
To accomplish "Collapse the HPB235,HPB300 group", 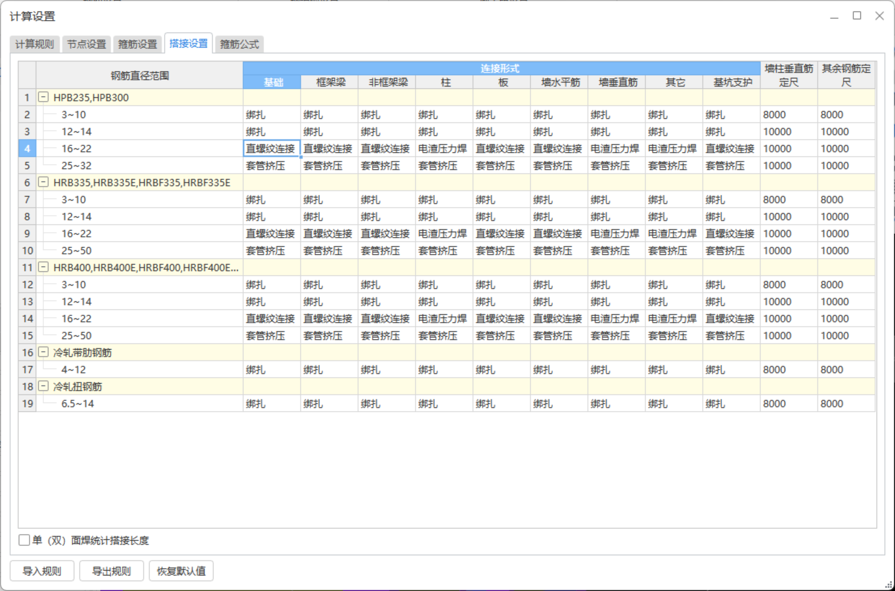I will tap(44, 98).
